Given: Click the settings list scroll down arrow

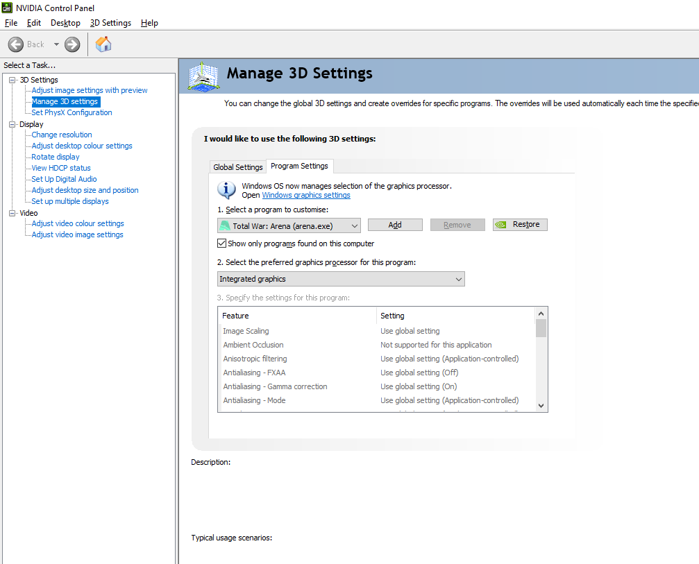Looking at the screenshot, I should 541,406.
